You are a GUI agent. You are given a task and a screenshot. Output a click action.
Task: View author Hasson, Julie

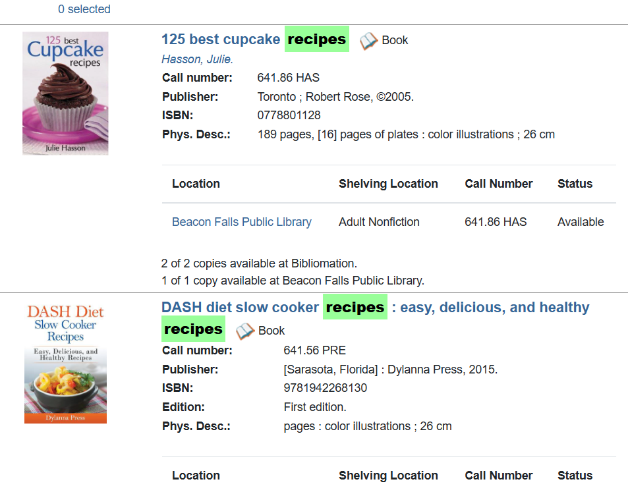pyautogui.click(x=197, y=59)
